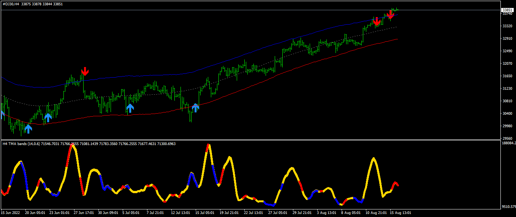Select the partial blue arrow at left chart edge
Viewport: 516px width, 217px height.
(x=2, y=115)
